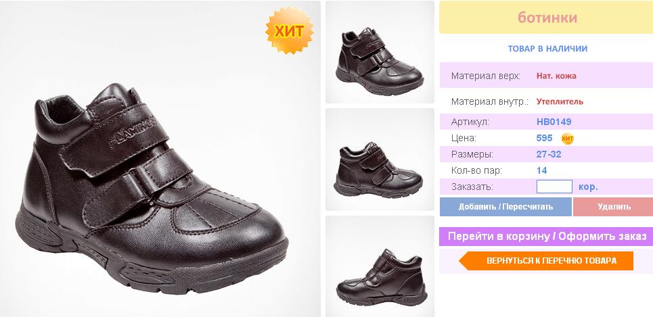Click the red Удалить button
This screenshot has height=317, width=653.
614,207
